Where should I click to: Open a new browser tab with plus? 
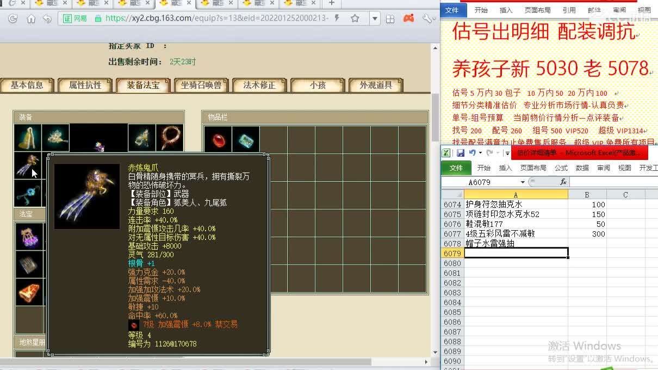click(331, 3)
